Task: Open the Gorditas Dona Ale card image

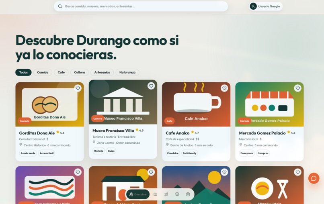Action: pyautogui.click(x=49, y=104)
